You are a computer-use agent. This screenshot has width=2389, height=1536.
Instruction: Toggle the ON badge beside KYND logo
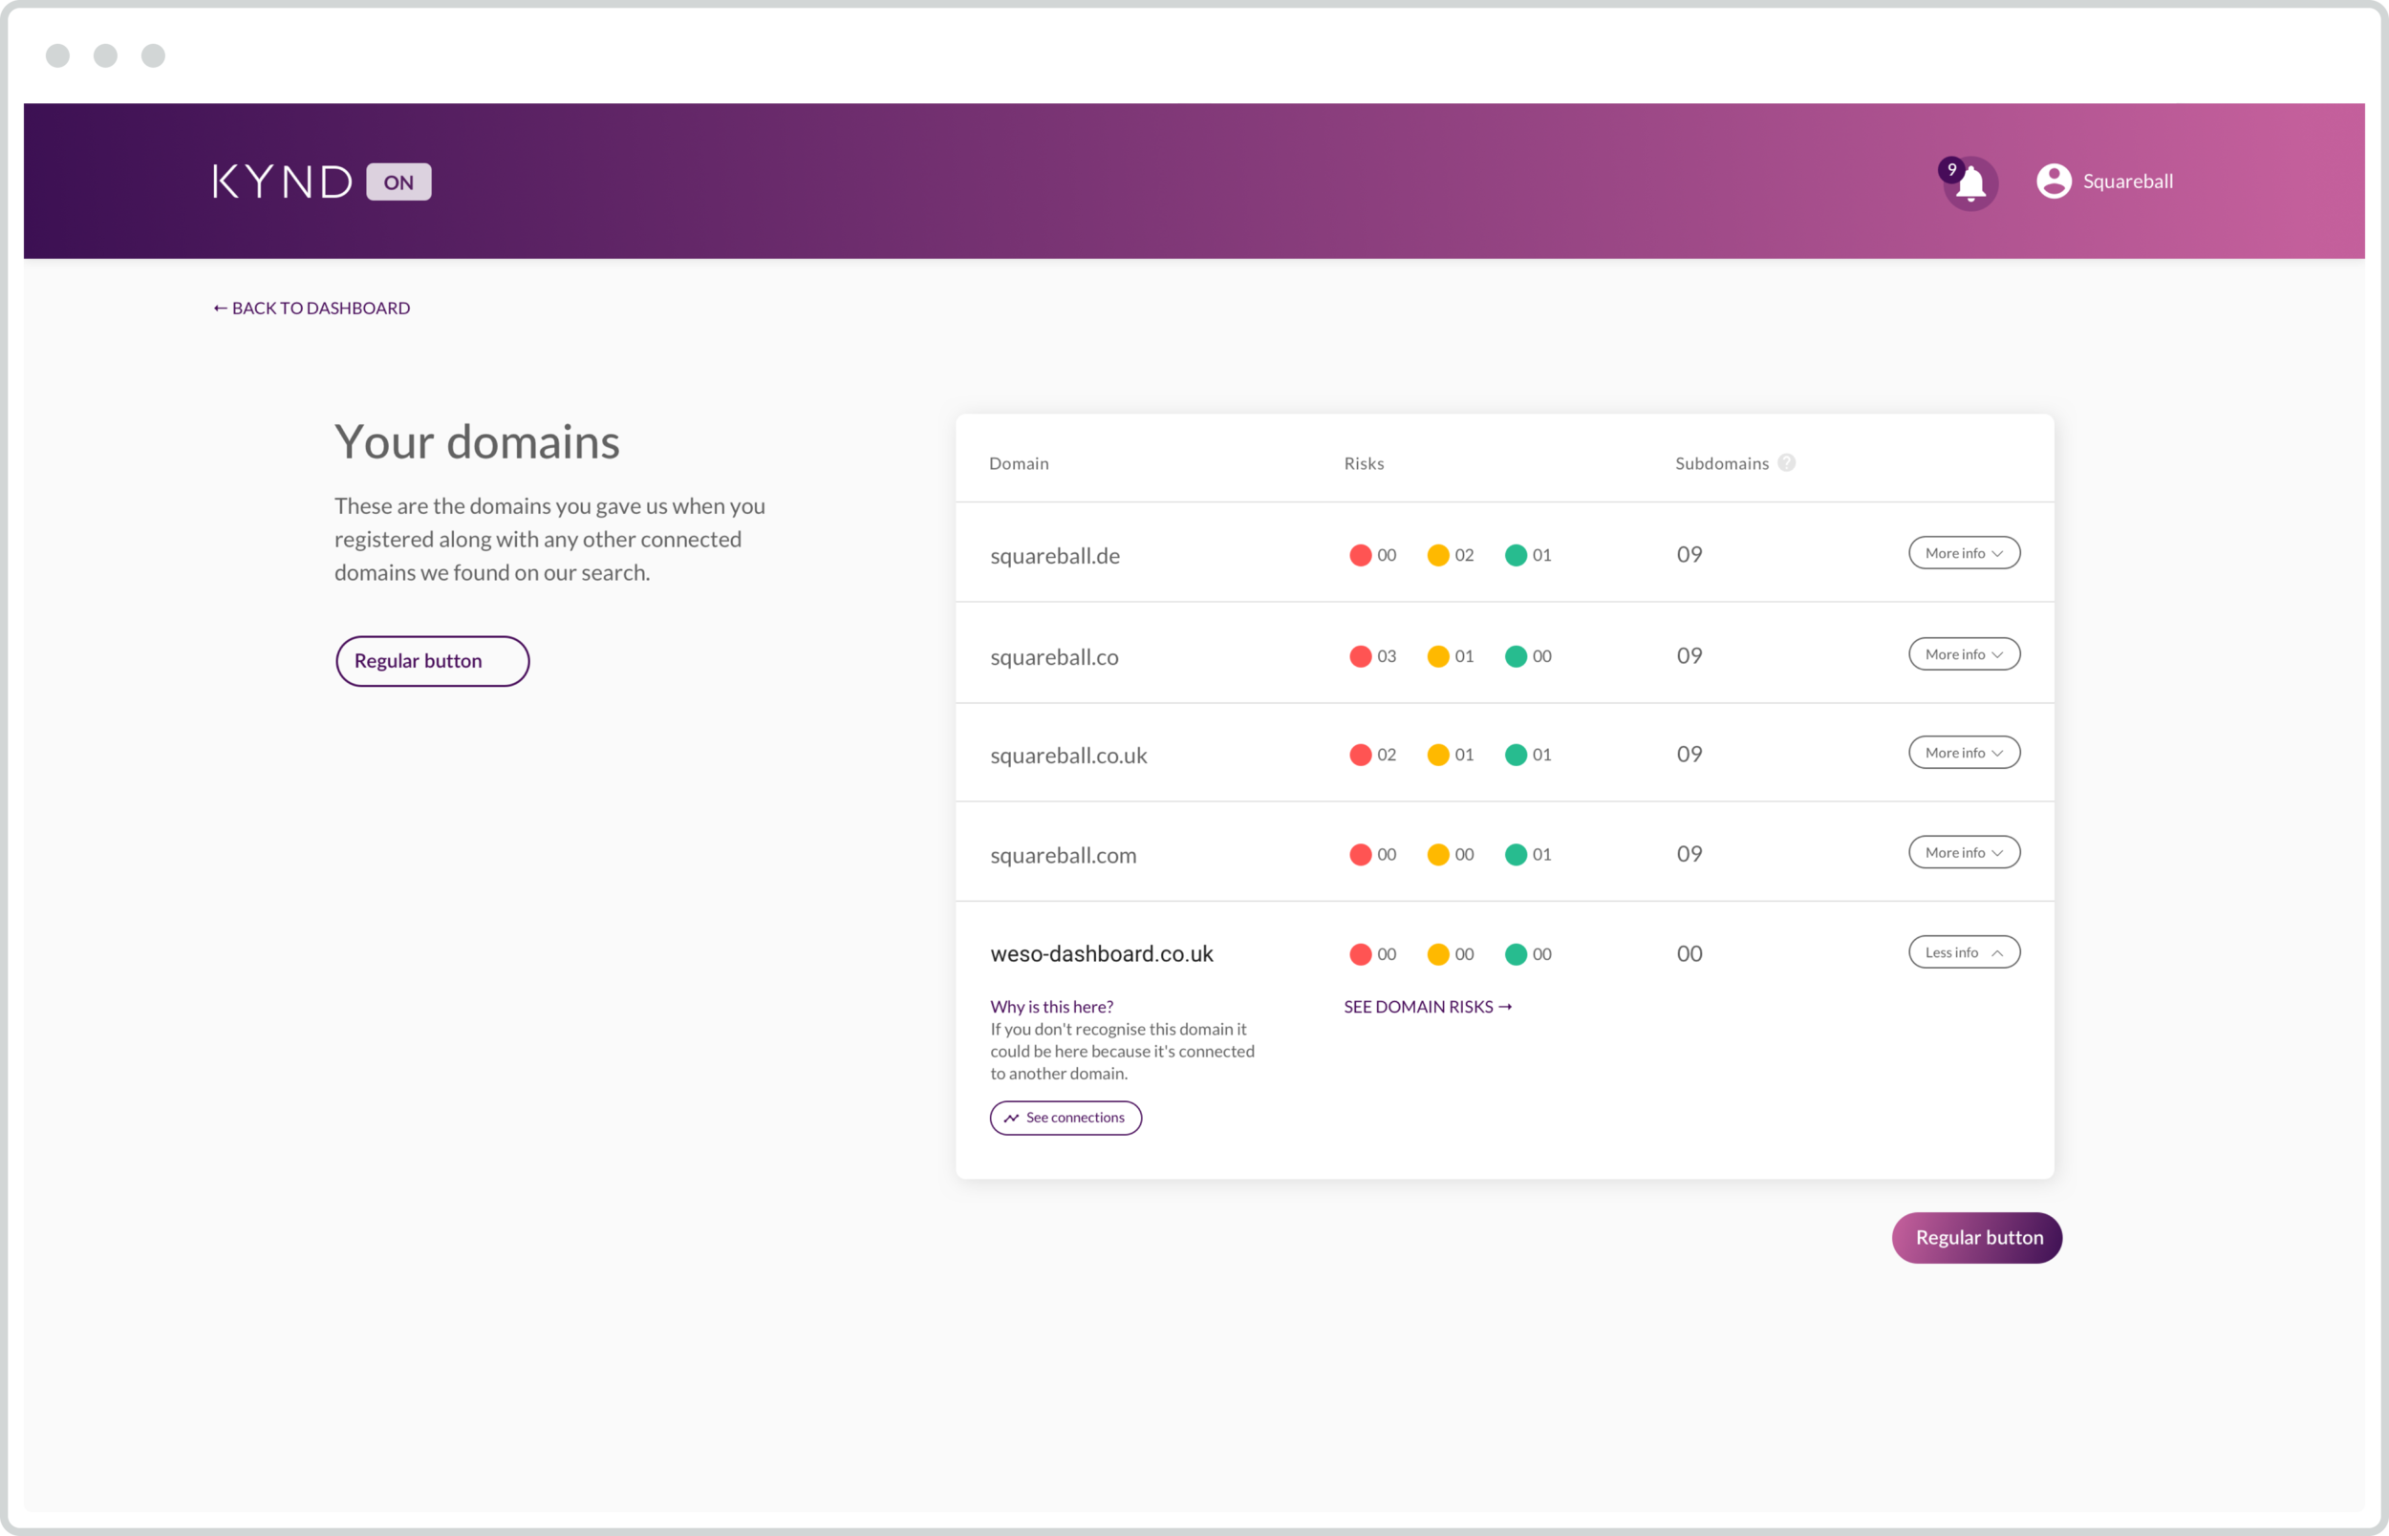tap(399, 181)
